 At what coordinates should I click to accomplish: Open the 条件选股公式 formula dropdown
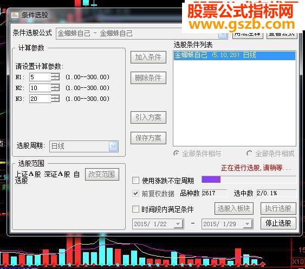[x=223, y=35]
